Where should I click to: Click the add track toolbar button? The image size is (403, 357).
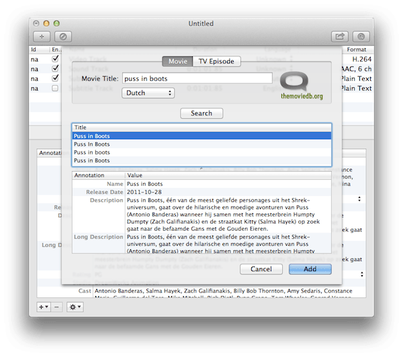[42, 37]
